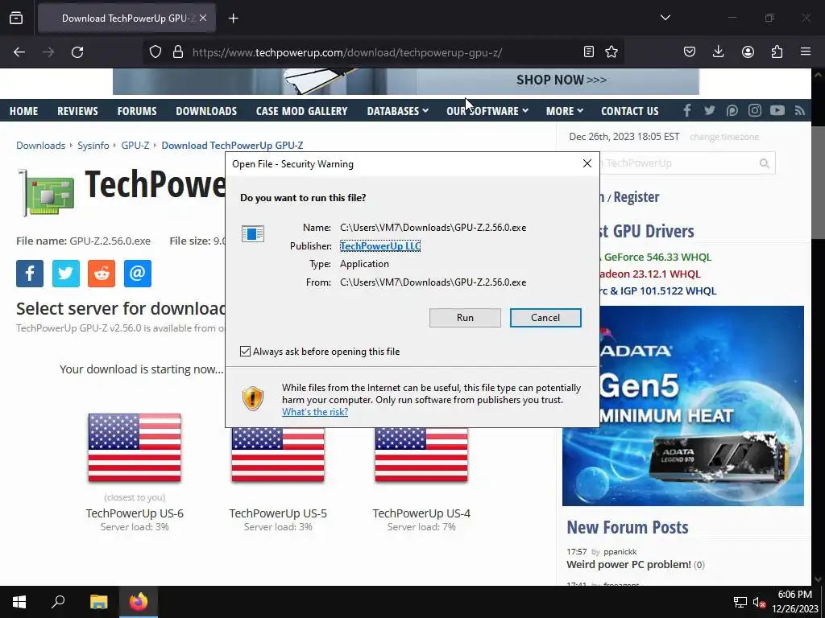Toggle reader view icon in address bar
Screen dimensions: 825x618
589,52
